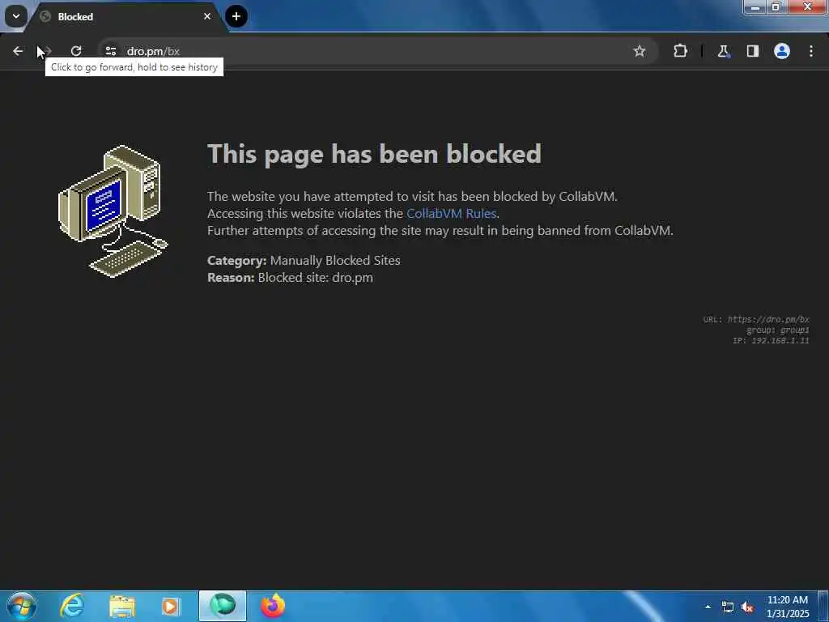This screenshot has width=829, height=622.
Task: Open the clock showing 11:20 AM
Action: point(788,607)
